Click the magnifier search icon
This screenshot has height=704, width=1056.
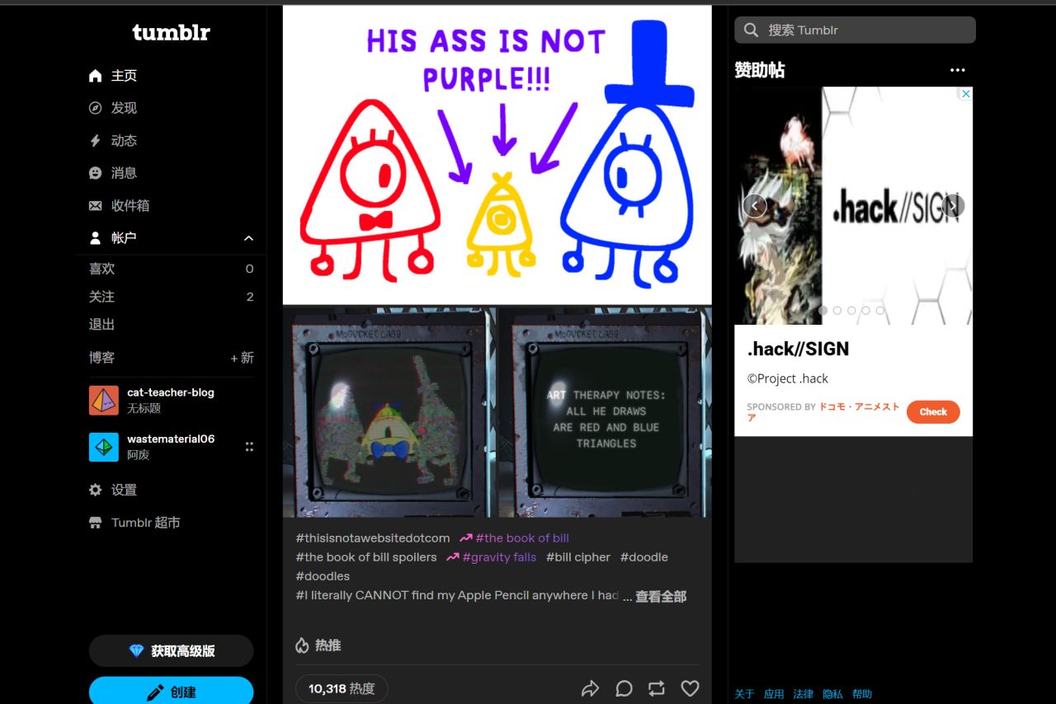751,30
